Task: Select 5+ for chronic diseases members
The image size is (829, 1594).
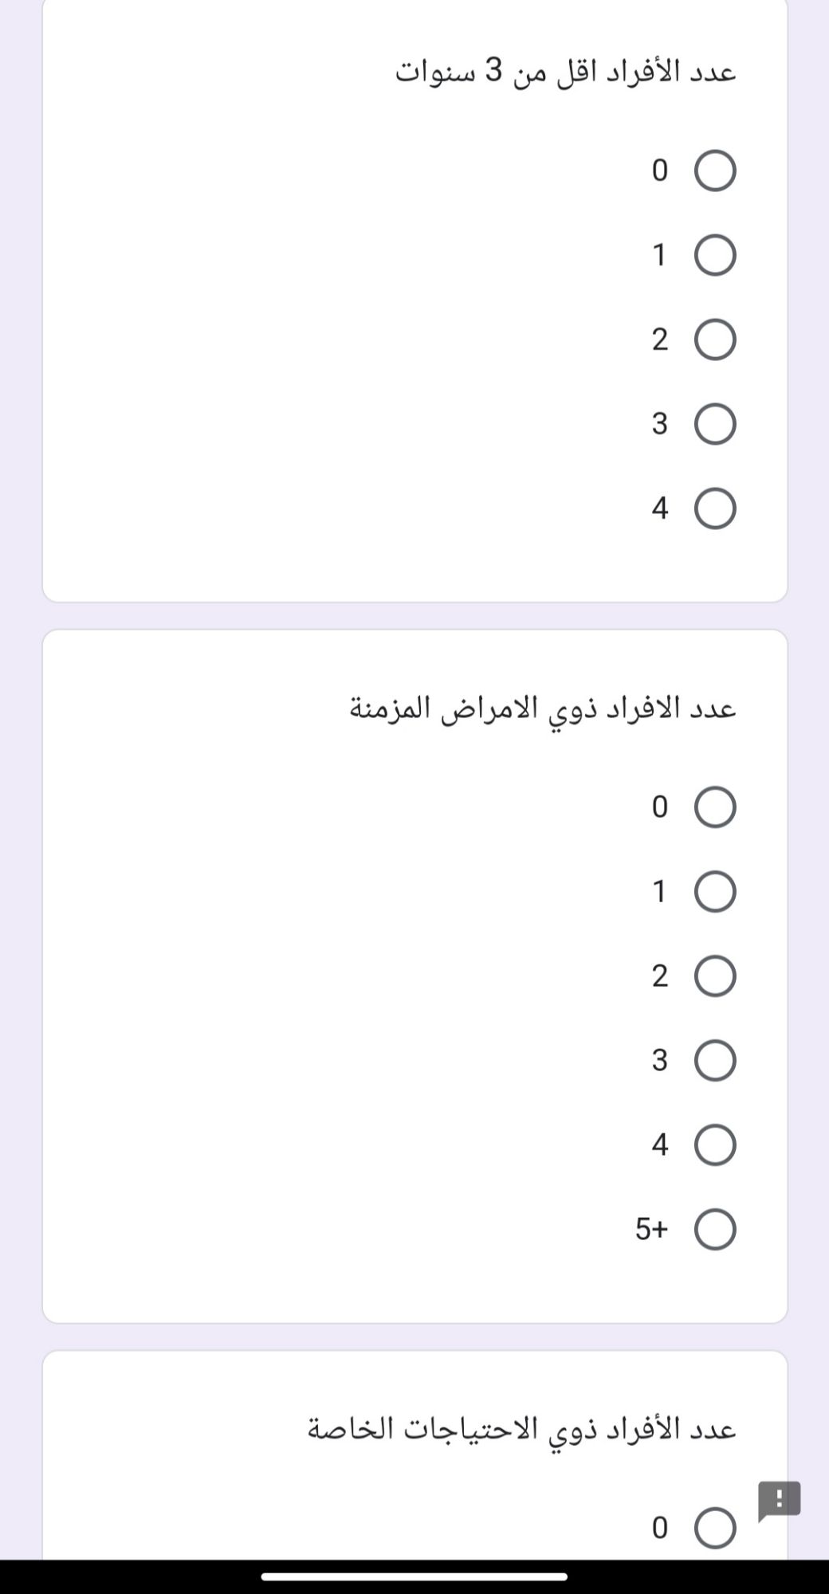Action: [715, 1230]
